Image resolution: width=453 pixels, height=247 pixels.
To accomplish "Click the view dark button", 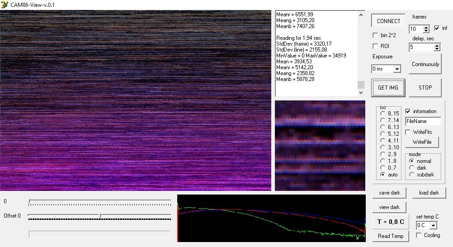I will point(389,207).
